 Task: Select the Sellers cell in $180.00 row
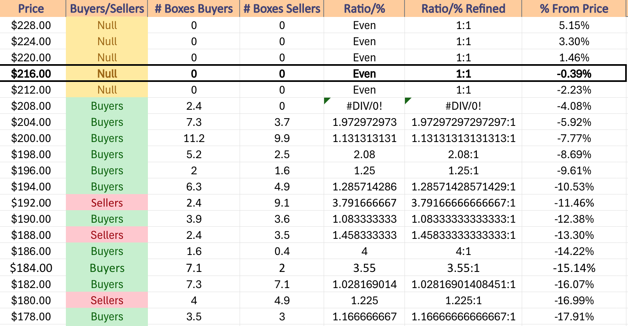tap(107, 301)
